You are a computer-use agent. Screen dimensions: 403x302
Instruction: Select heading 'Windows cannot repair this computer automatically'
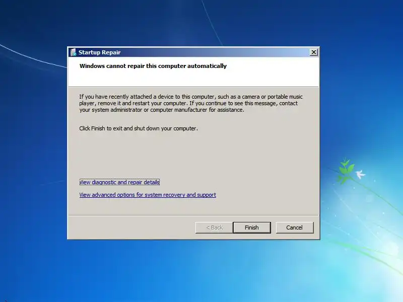click(x=153, y=66)
